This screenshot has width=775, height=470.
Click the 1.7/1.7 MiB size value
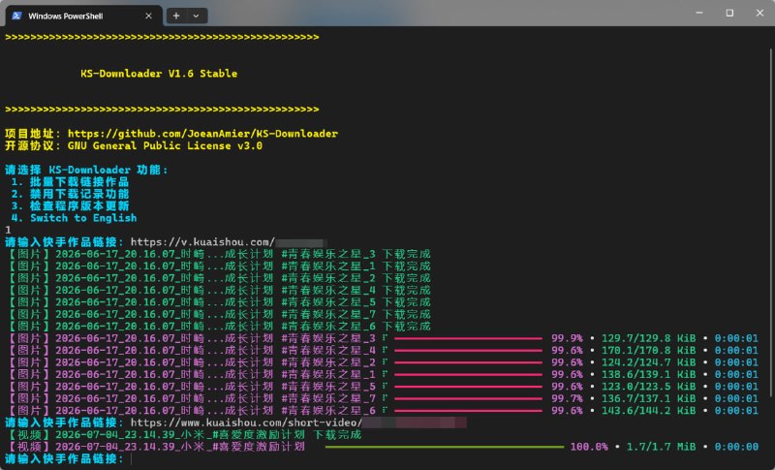click(x=661, y=447)
